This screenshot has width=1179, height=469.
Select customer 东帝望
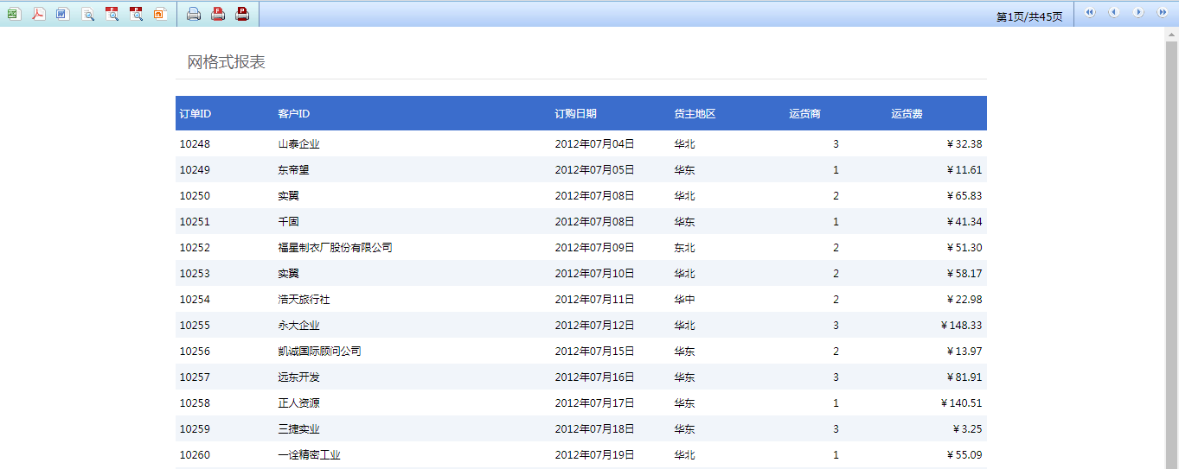(293, 170)
